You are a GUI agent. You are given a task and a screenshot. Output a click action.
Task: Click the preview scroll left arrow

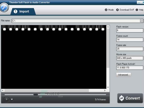[x=3, y=90]
